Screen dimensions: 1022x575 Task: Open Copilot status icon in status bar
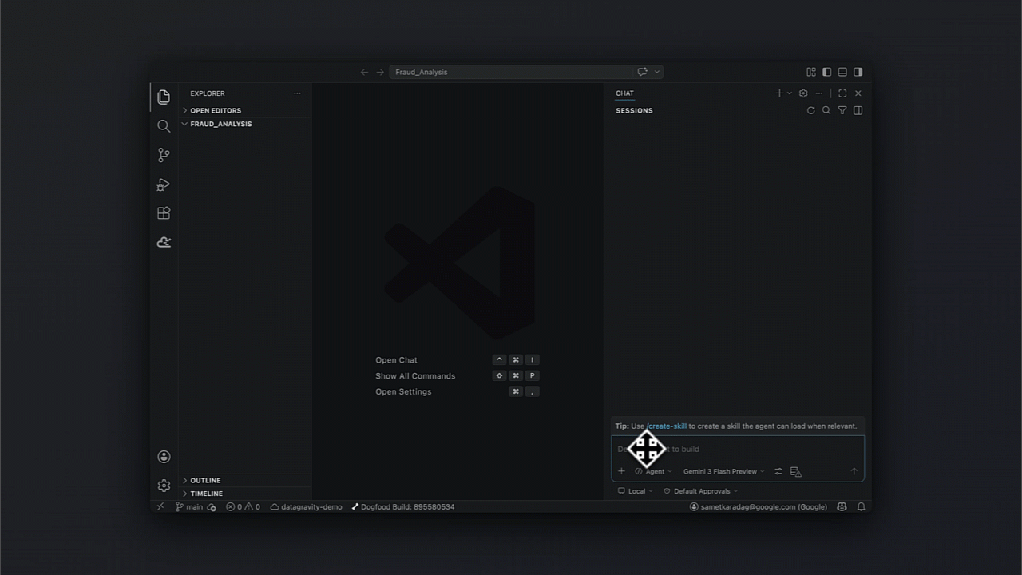pyautogui.click(x=842, y=507)
